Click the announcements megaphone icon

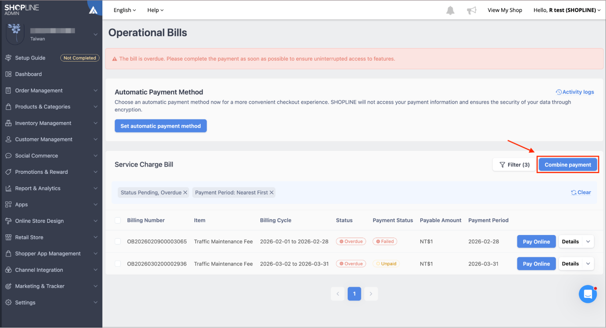click(x=471, y=10)
